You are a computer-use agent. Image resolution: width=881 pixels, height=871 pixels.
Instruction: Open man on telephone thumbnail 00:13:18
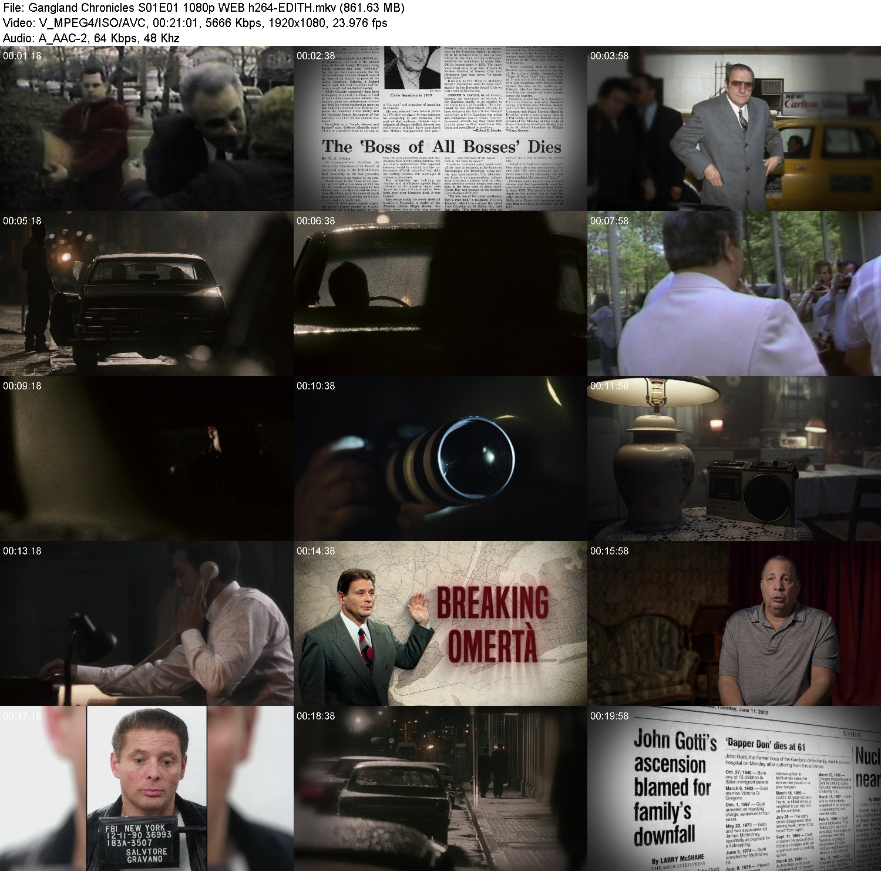[x=146, y=623]
